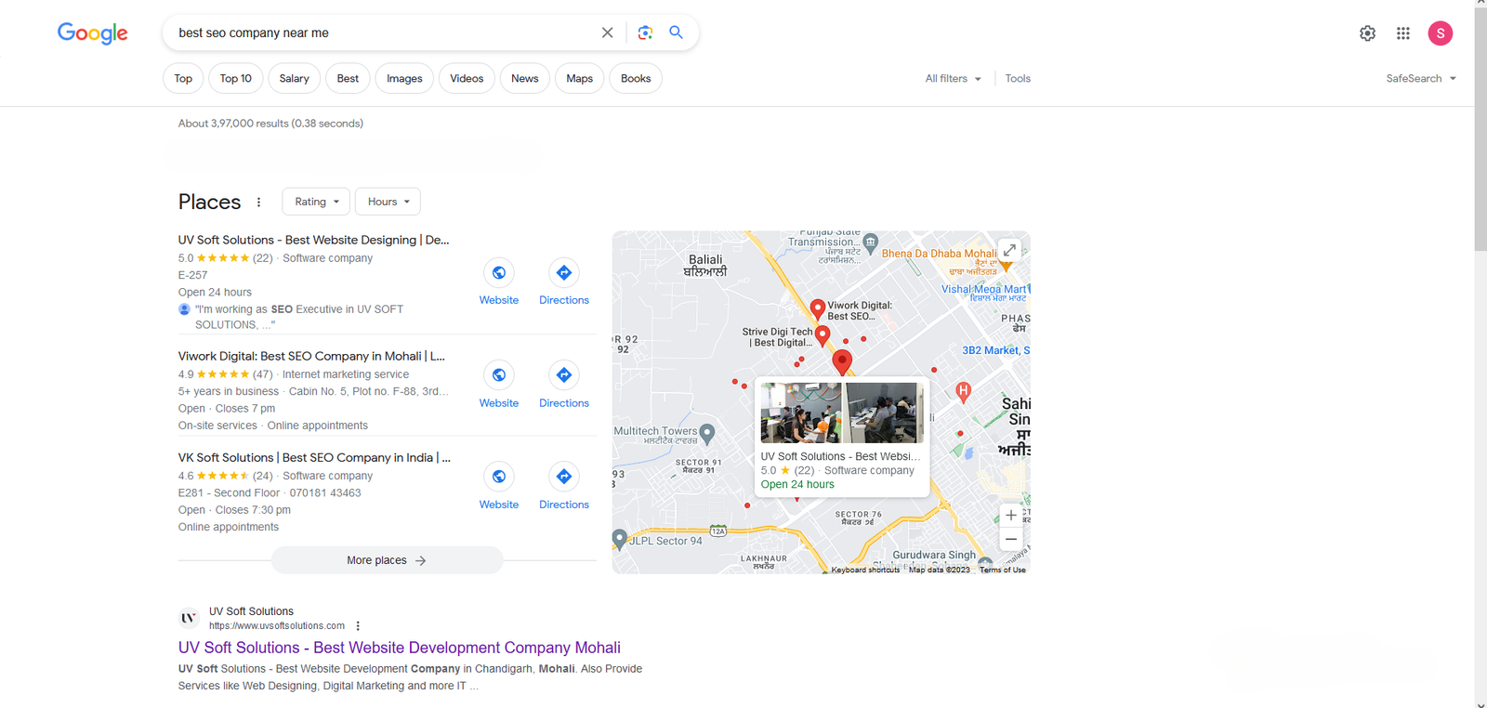
Task: Click Keyboard shortcuts on map
Action: tap(865, 570)
